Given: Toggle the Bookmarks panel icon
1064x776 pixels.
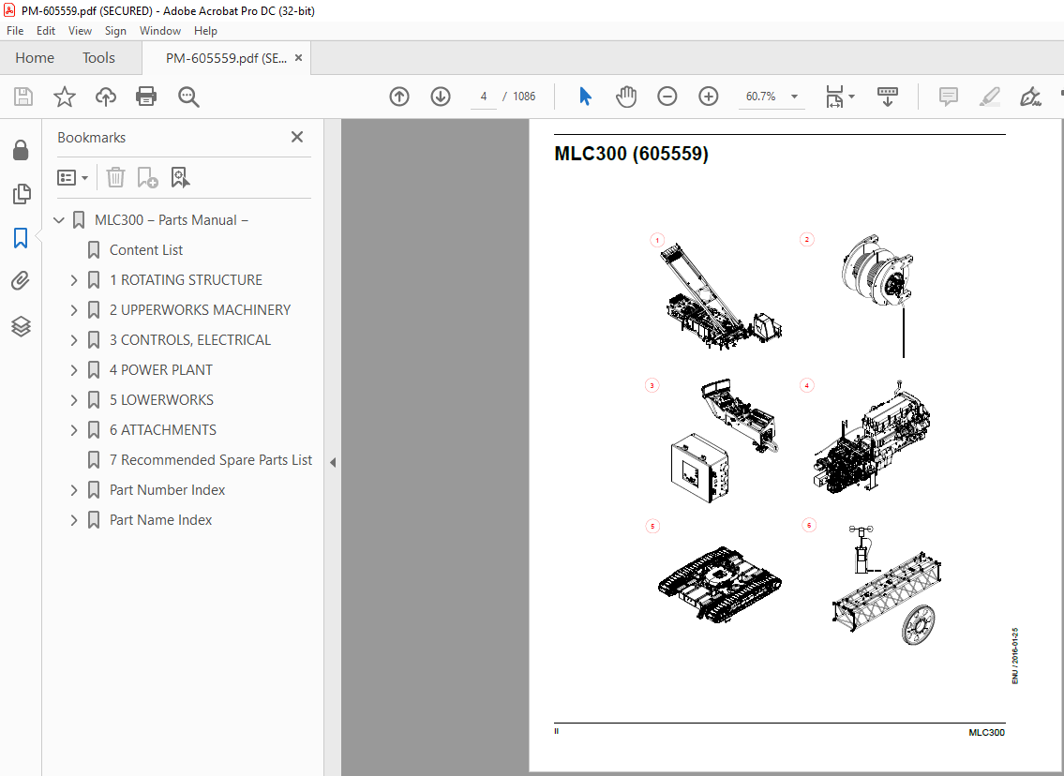Looking at the screenshot, I should pyautogui.click(x=21, y=238).
